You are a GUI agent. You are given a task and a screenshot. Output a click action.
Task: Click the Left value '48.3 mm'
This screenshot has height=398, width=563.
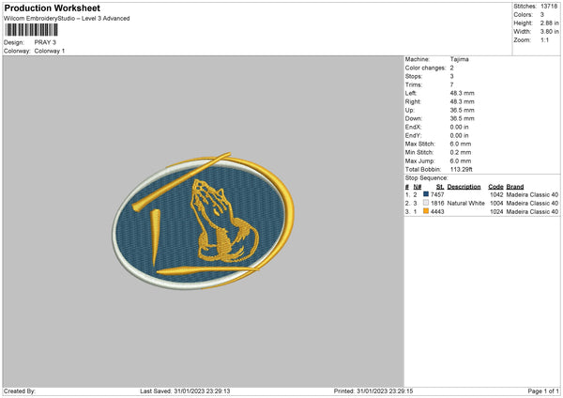tap(462, 93)
